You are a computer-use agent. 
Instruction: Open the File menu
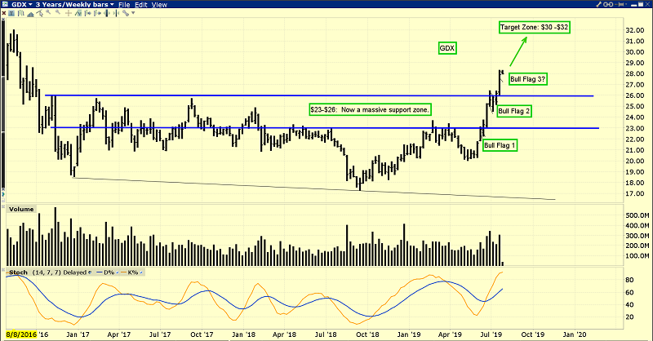pyautogui.click(x=124, y=5)
